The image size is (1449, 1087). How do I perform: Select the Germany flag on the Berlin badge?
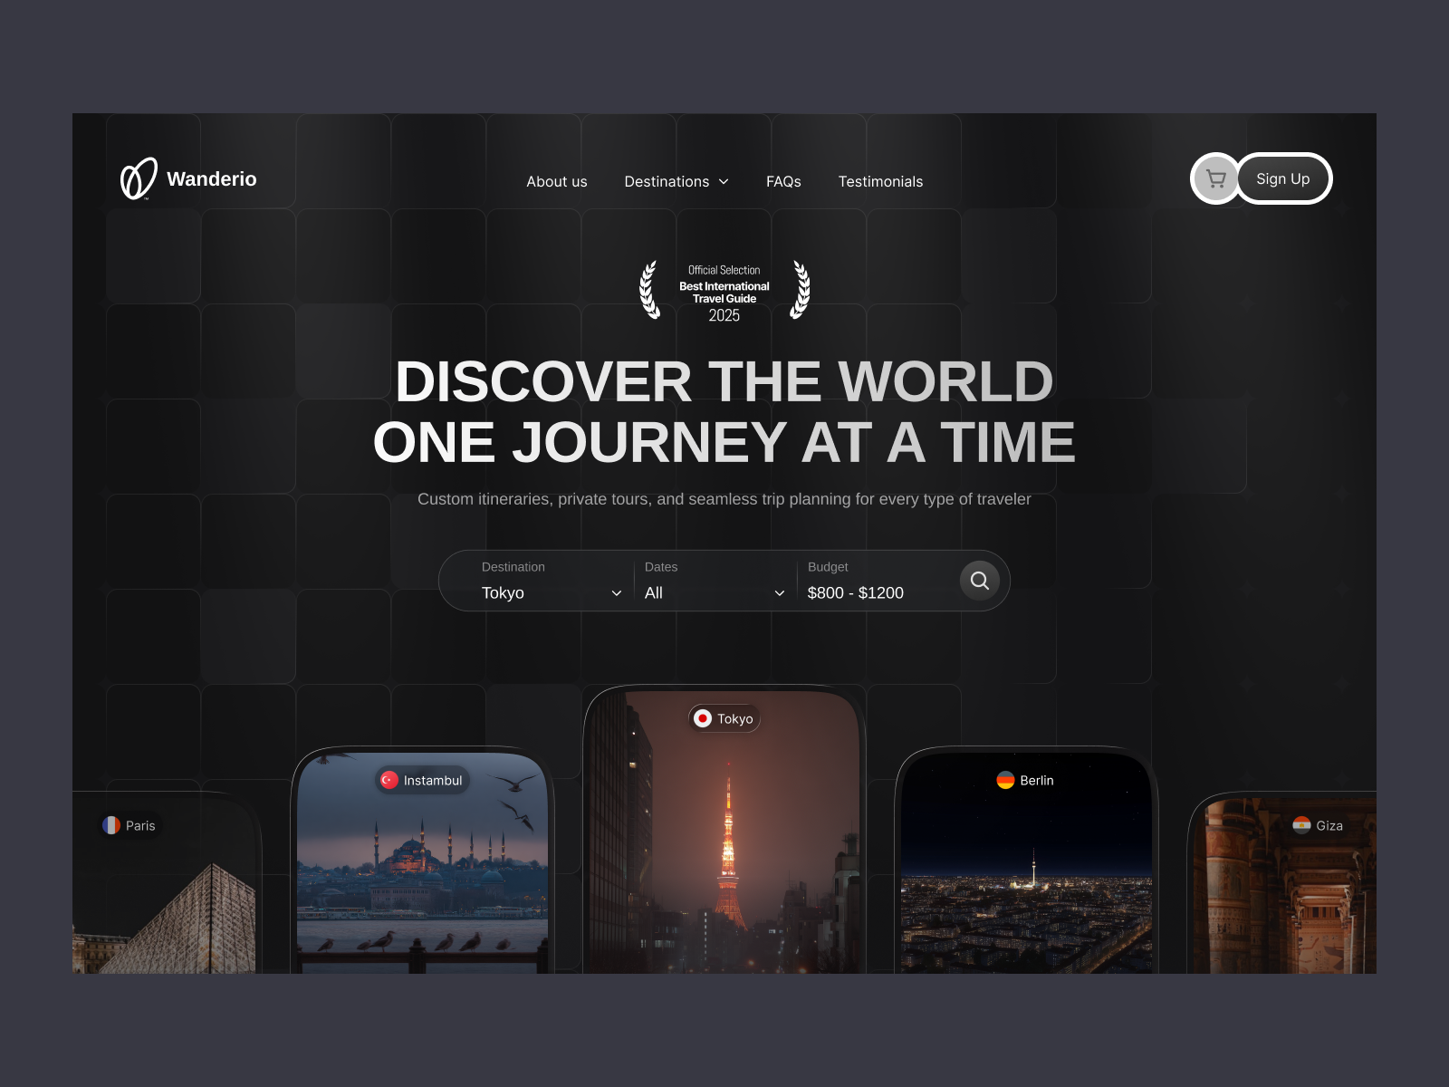(1007, 780)
